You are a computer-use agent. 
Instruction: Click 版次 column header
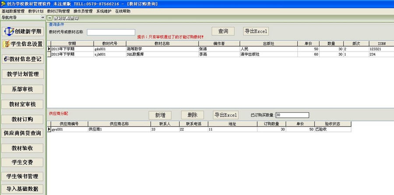coord(356,44)
